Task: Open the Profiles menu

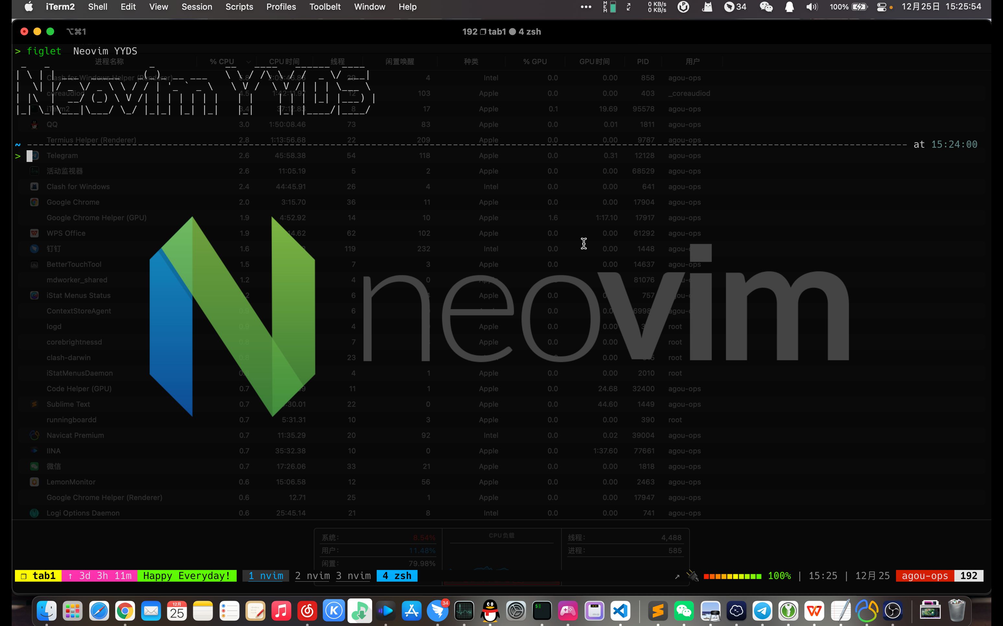Action: pos(281,6)
